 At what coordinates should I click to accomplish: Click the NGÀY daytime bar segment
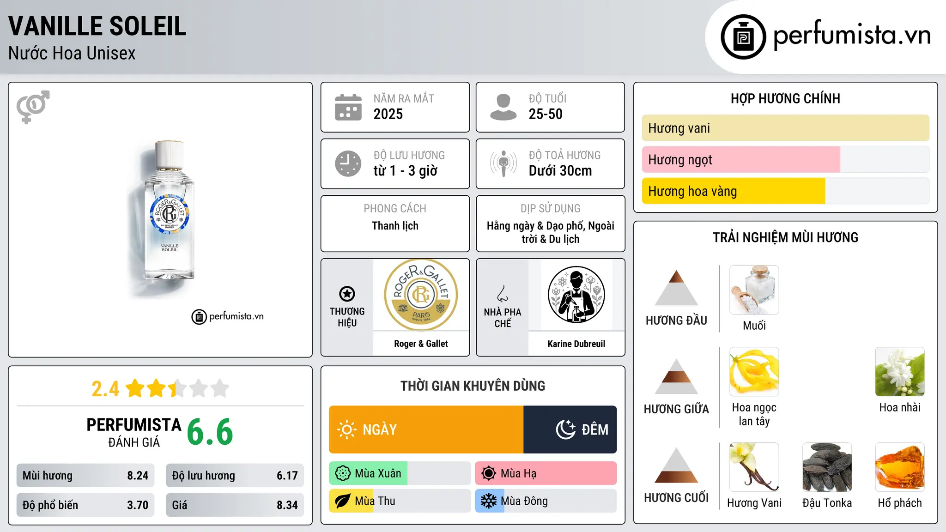click(426, 429)
